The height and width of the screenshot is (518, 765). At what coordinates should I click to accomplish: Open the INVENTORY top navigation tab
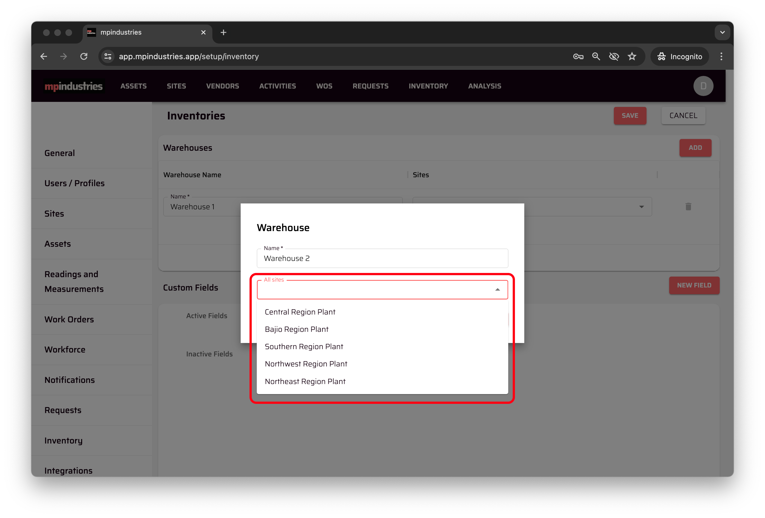[428, 86]
